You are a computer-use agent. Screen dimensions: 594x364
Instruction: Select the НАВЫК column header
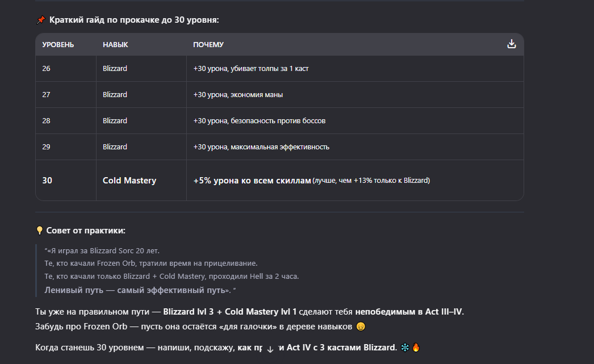click(115, 44)
